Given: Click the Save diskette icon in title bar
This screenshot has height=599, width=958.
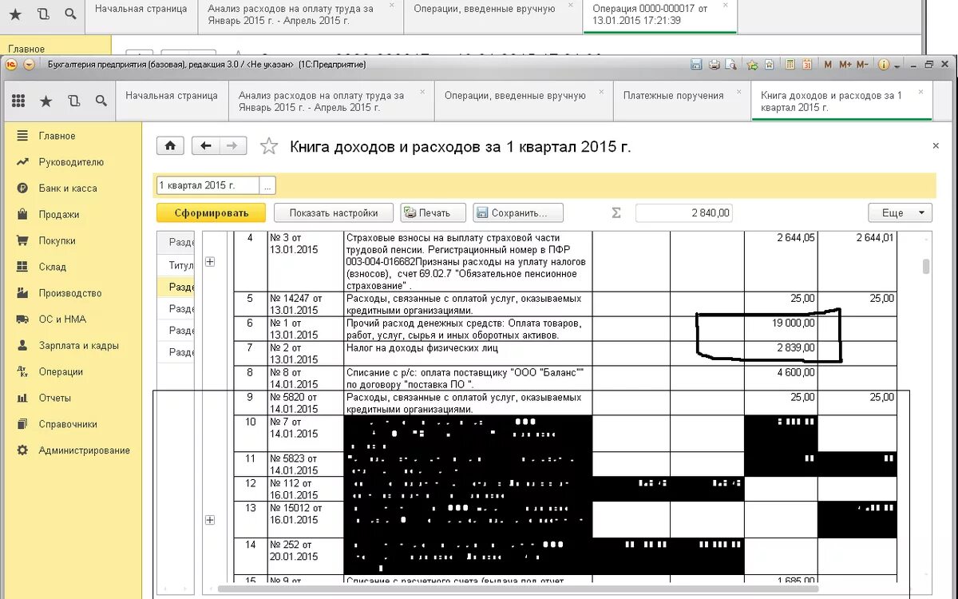Looking at the screenshot, I should [x=696, y=65].
